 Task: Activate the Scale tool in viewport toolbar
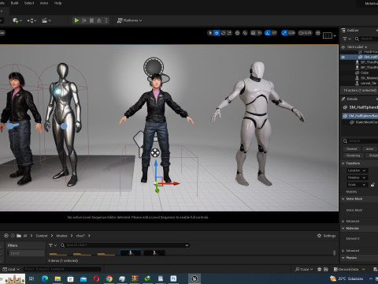tap(229, 33)
